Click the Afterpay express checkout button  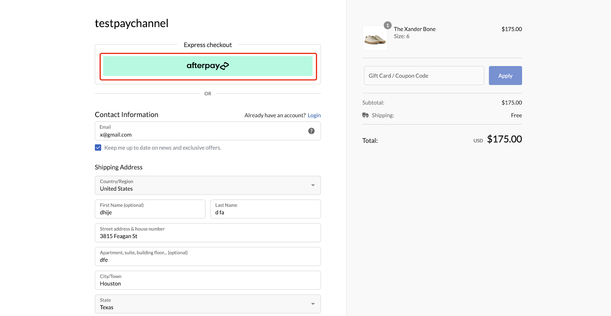pyautogui.click(x=208, y=66)
